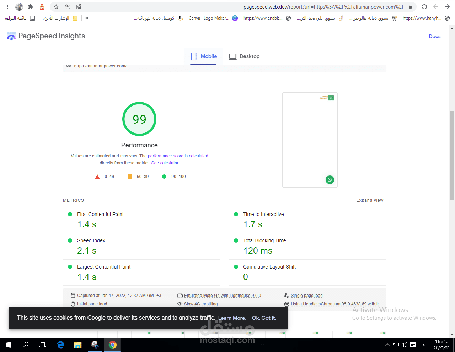
Task: Open the volume control in system tray
Action: pos(405,345)
